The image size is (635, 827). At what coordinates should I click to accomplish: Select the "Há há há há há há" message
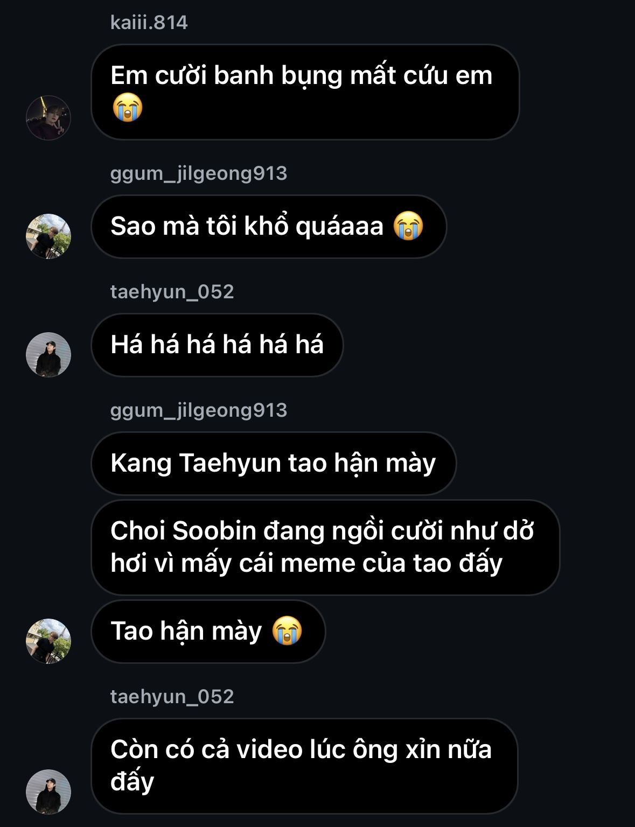click(217, 345)
